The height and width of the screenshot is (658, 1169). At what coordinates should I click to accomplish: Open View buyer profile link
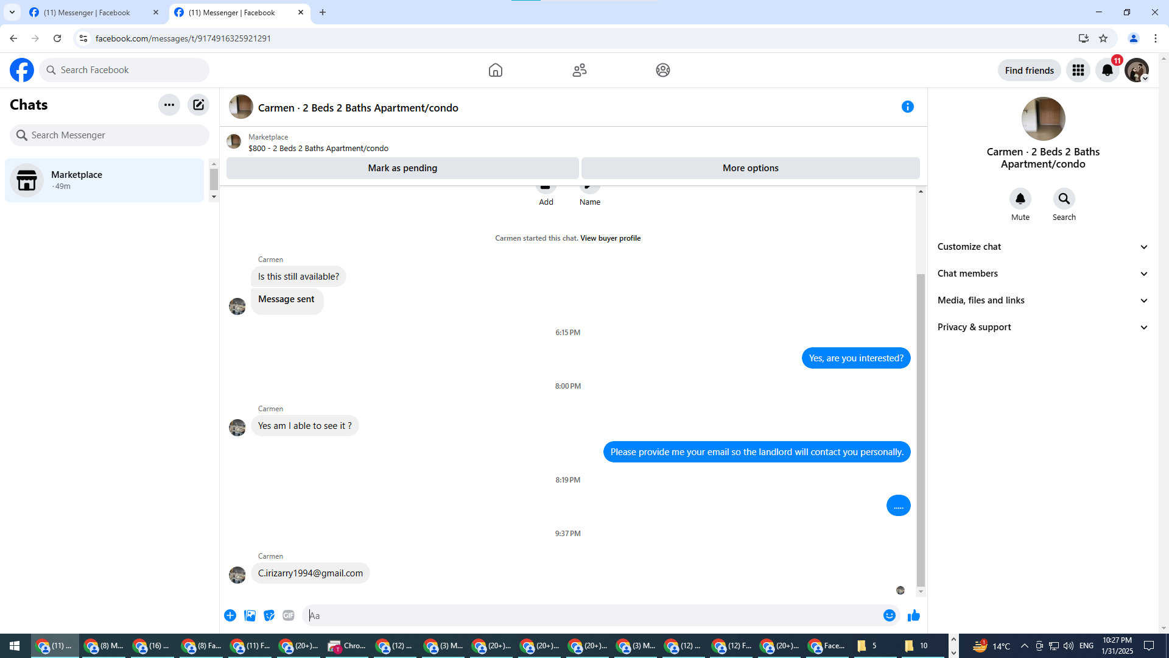[610, 238]
